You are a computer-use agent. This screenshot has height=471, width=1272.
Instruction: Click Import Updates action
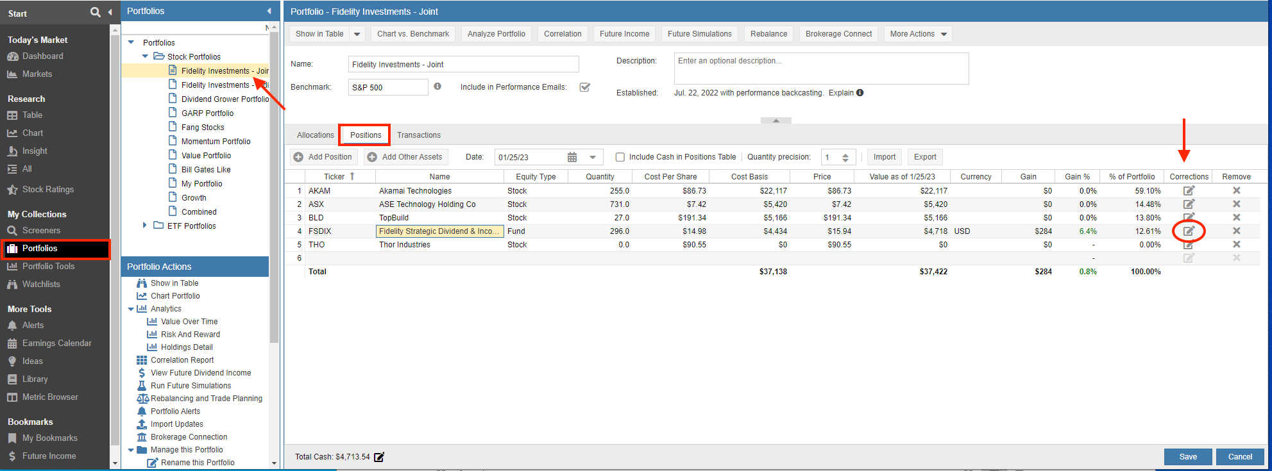(x=176, y=424)
